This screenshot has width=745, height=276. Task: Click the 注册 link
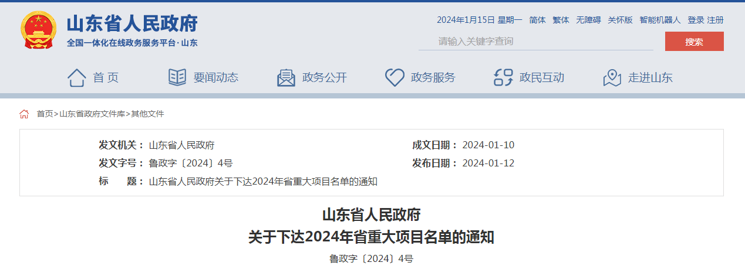tap(715, 20)
